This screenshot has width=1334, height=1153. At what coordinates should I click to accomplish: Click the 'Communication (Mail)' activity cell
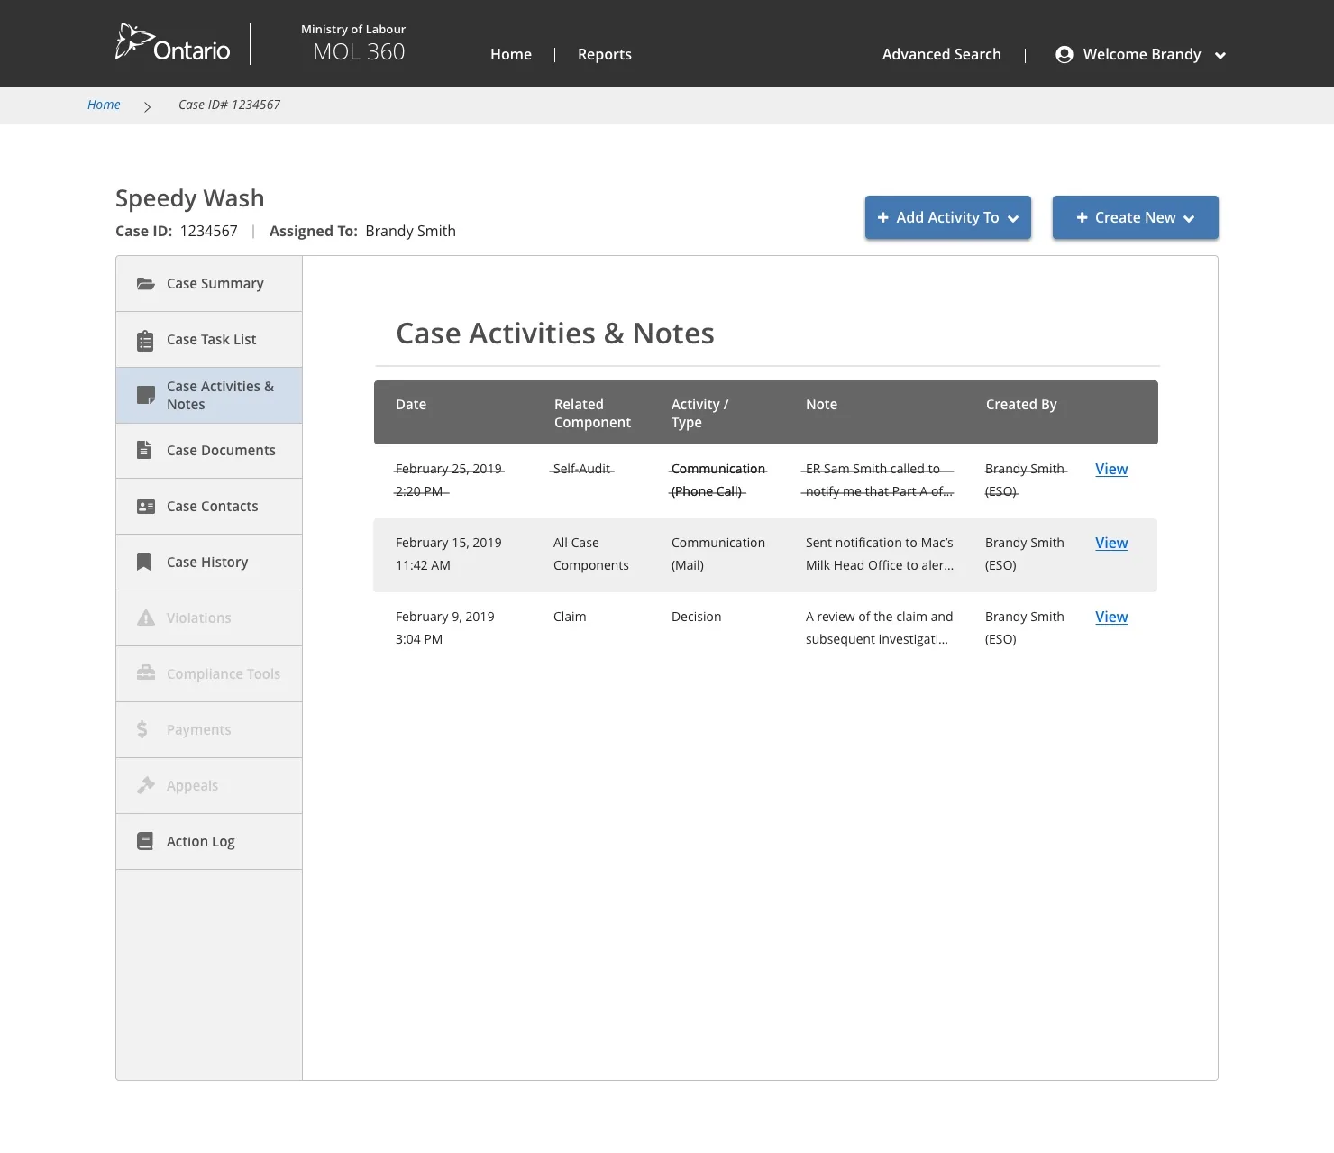[718, 554]
